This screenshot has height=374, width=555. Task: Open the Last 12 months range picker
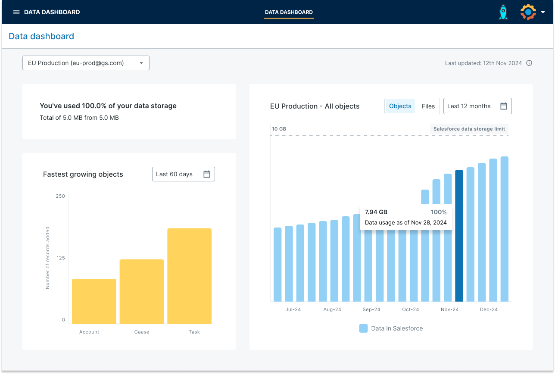469,106
